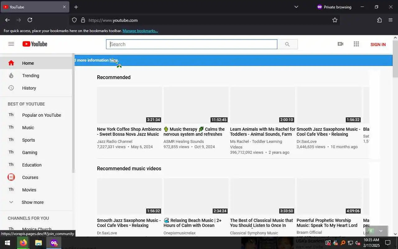
Task: Click the browser address bar
Action: coord(205,20)
